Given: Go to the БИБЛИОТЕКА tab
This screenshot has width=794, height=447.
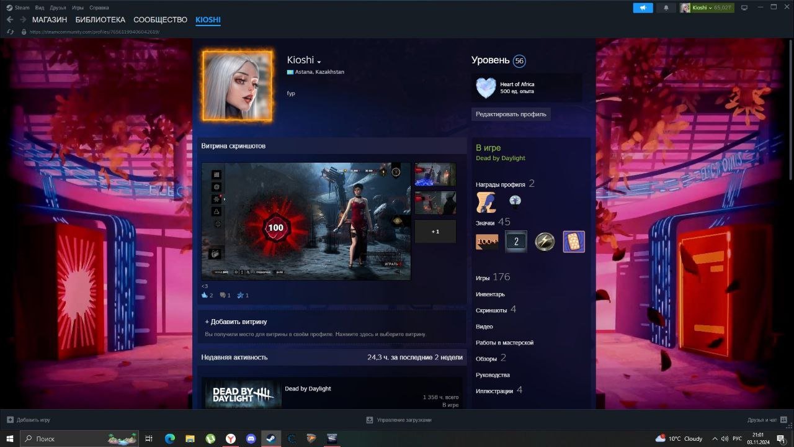Looking at the screenshot, I should pyautogui.click(x=100, y=20).
